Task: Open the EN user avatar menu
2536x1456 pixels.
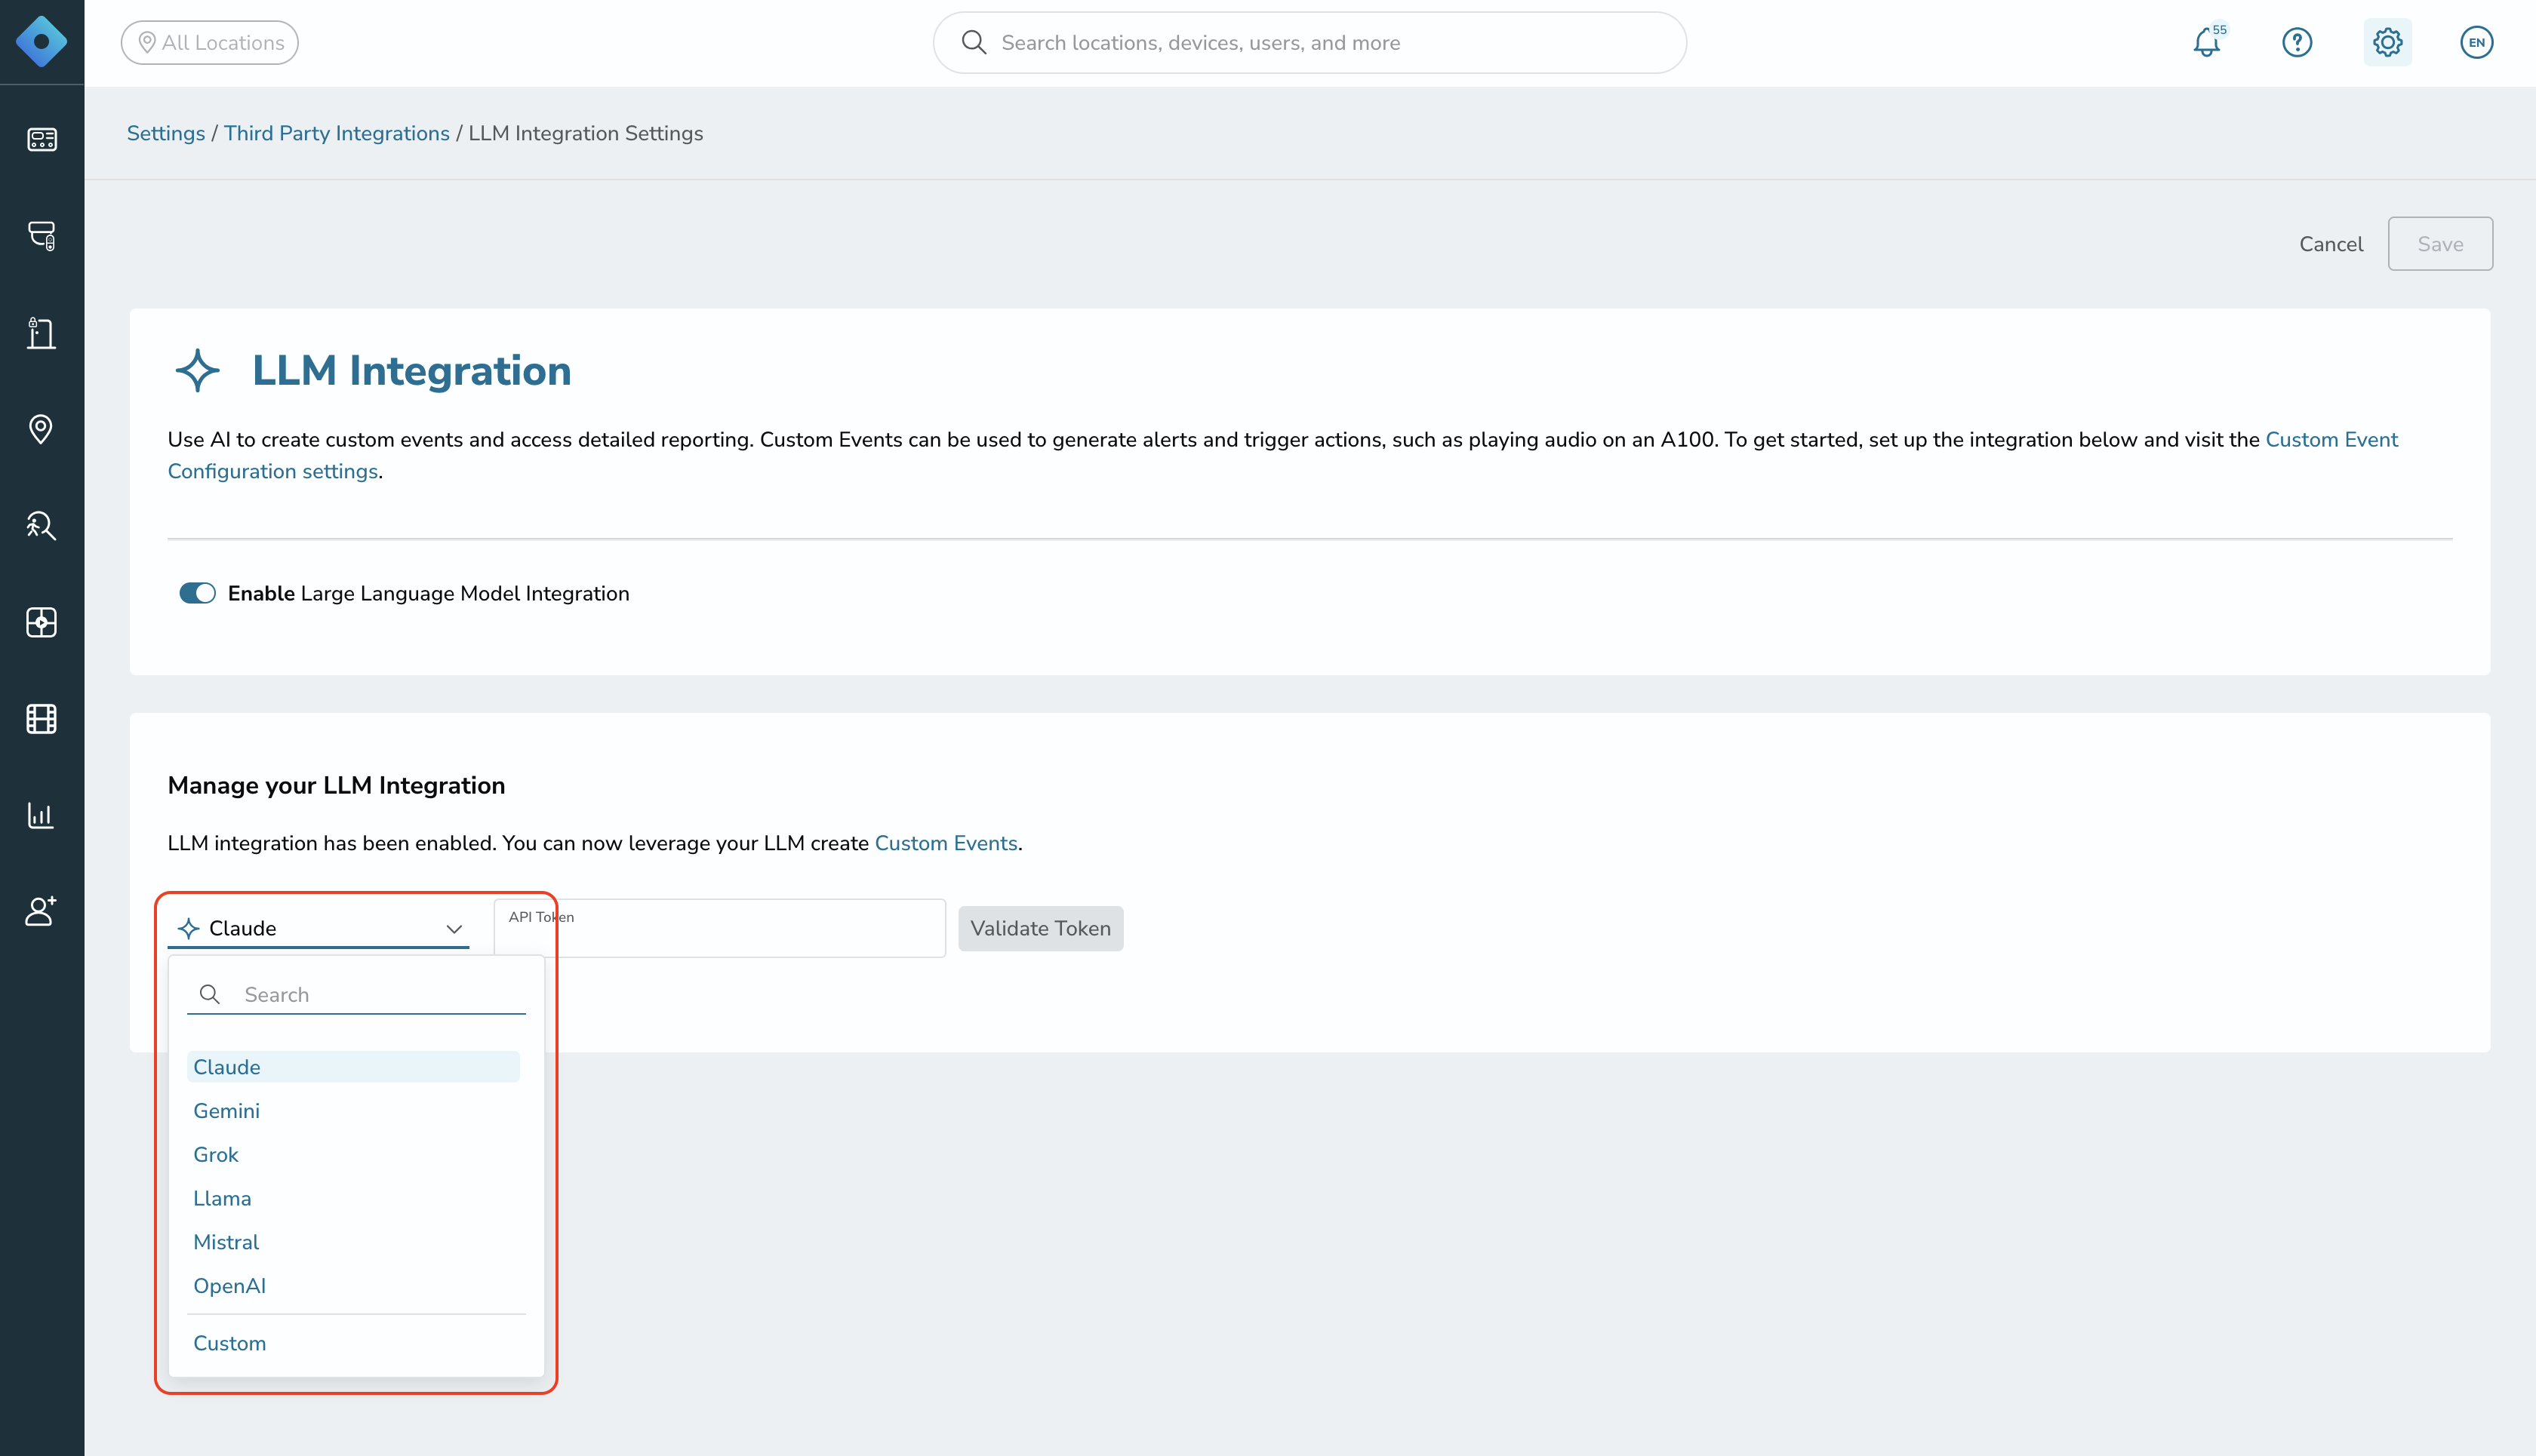Action: pyautogui.click(x=2476, y=42)
